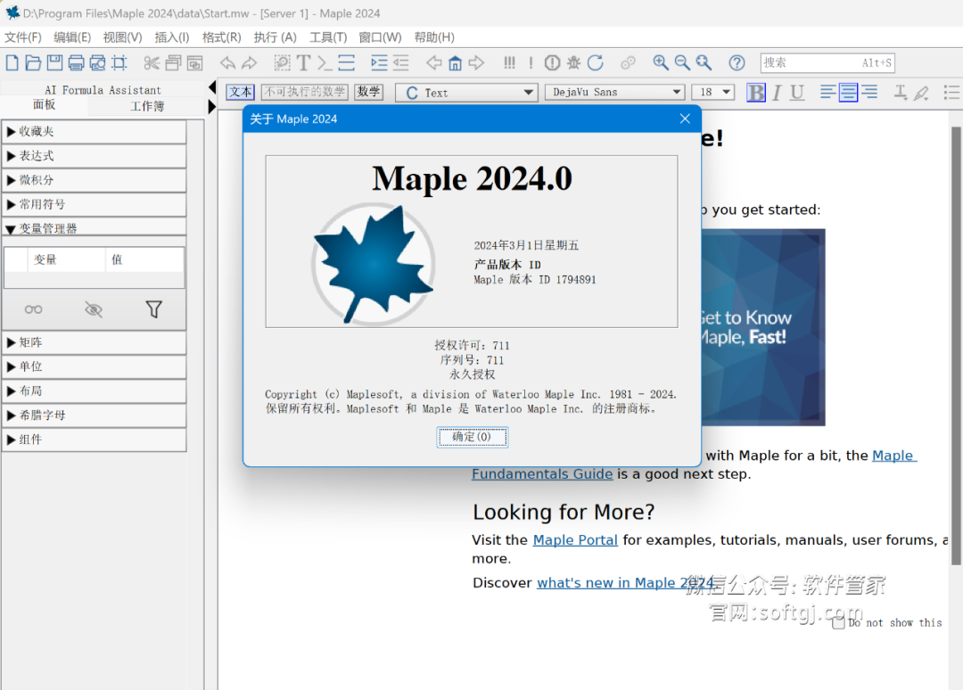Open the 插入(I) menu

172,37
